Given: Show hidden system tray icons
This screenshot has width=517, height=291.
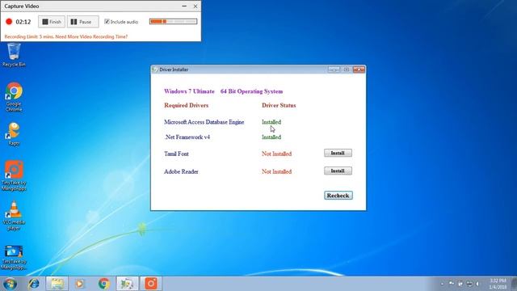Looking at the screenshot, I should point(442,284).
